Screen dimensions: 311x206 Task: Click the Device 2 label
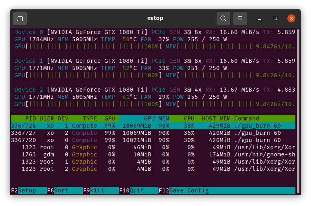click(x=28, y=90)
